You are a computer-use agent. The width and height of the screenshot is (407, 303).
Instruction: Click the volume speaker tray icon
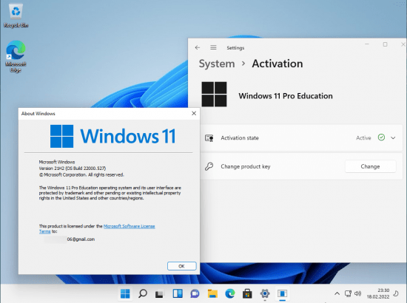pyautogui.click(x=357, y=293)
